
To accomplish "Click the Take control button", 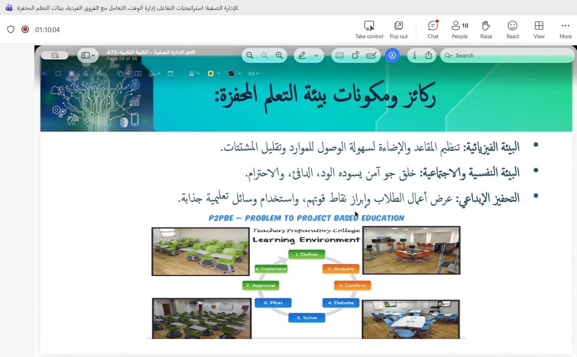I will (369, 29).
